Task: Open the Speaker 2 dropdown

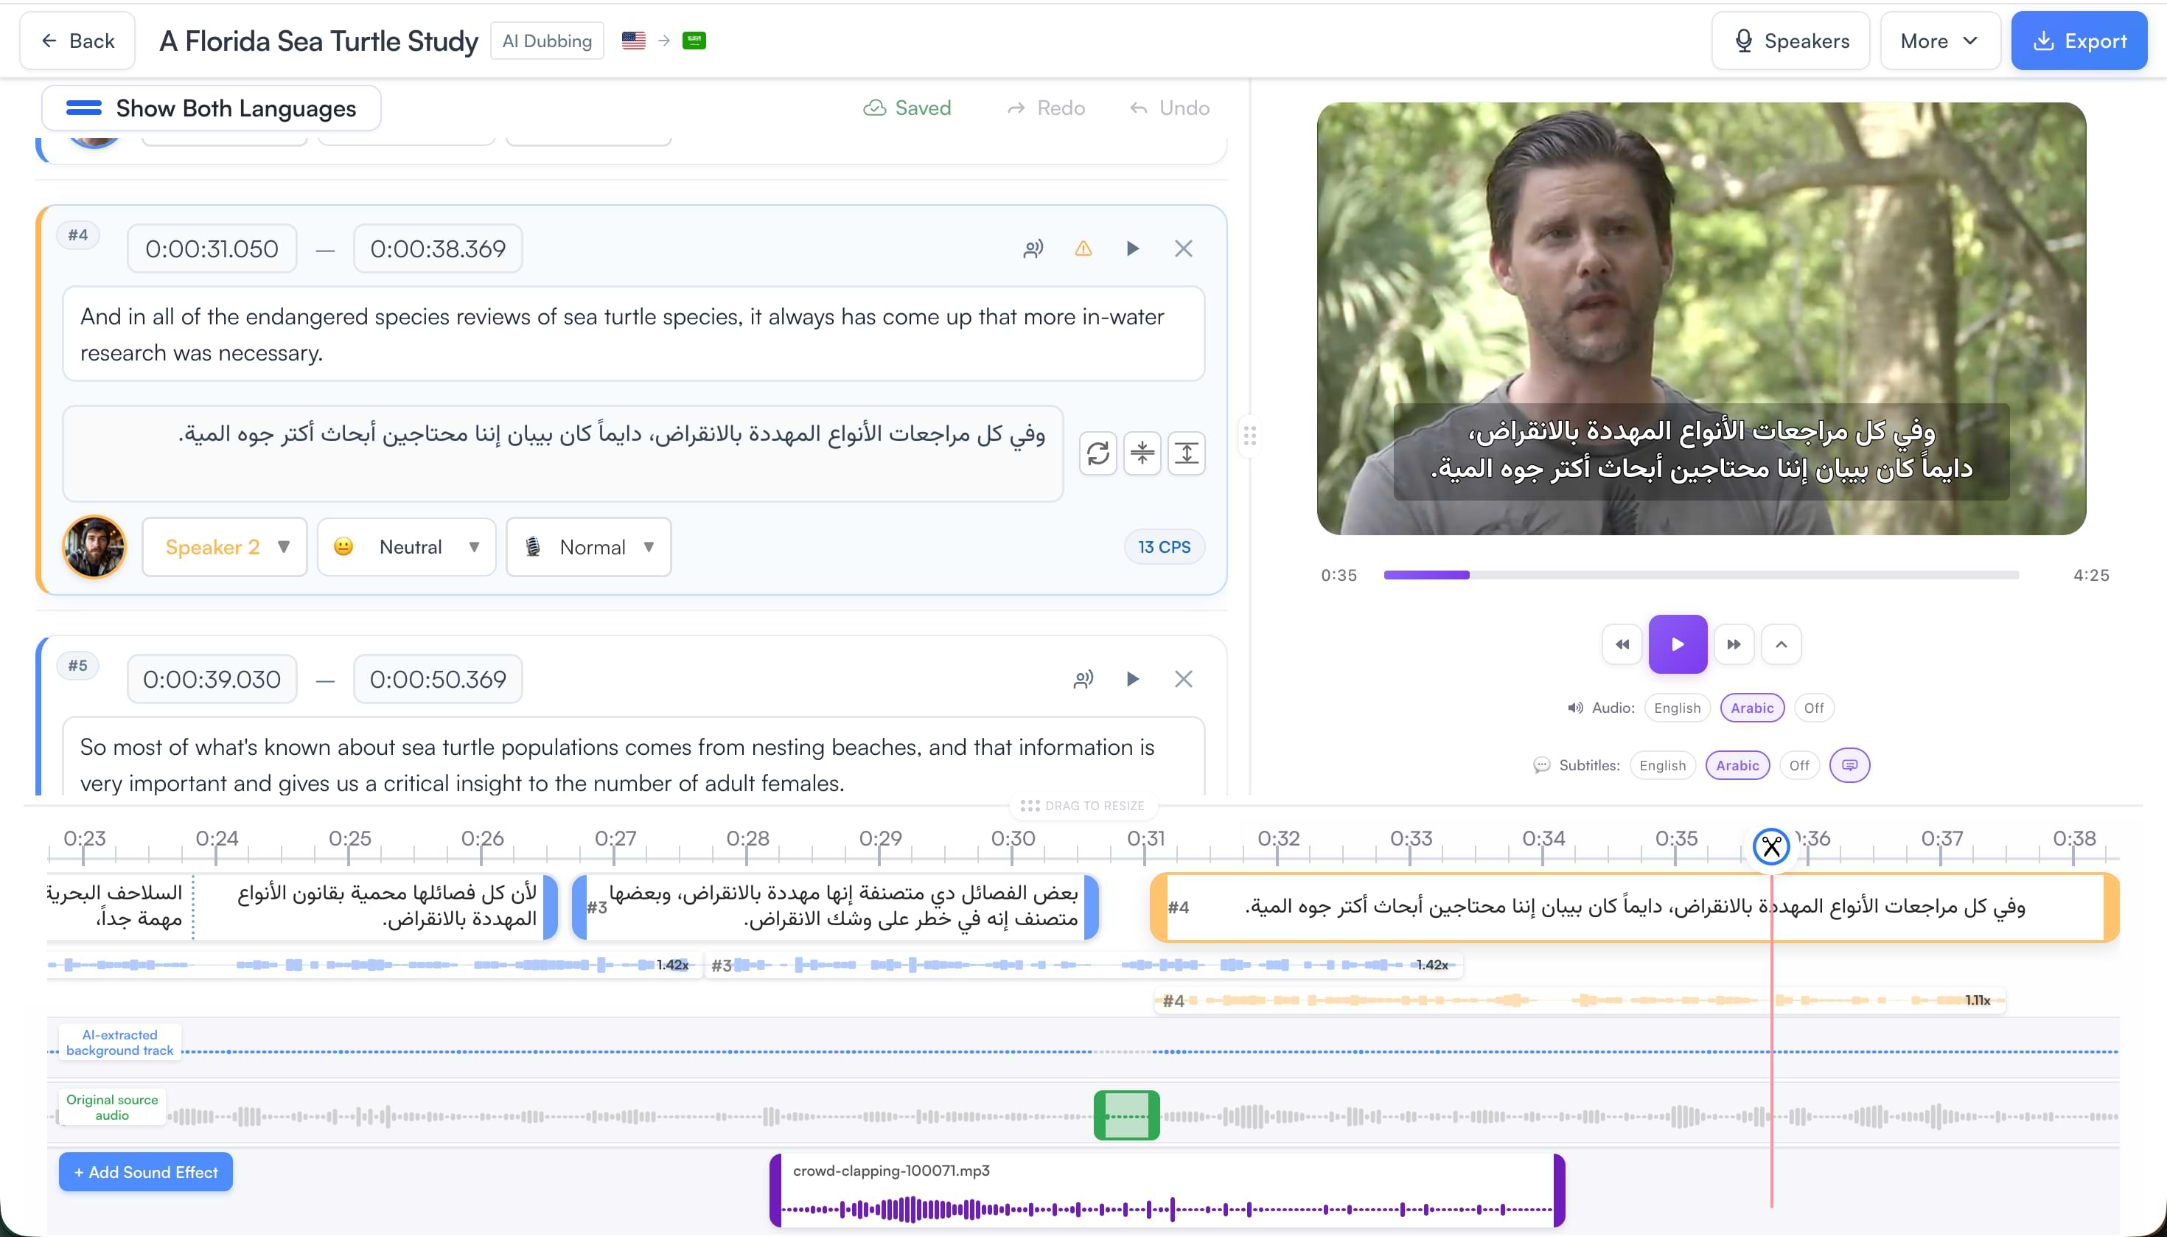Action: tap(224, 548)
